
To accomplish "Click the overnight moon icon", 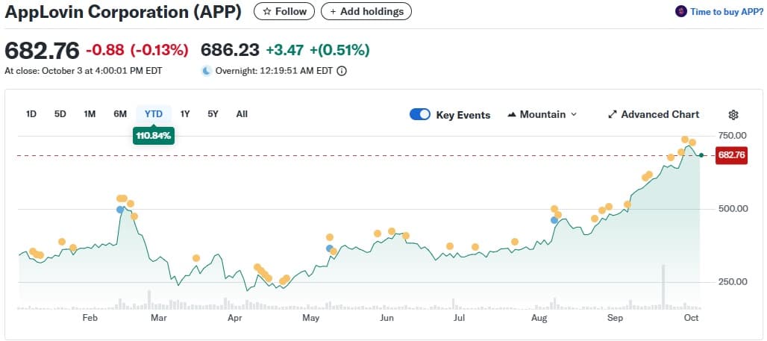I will [207, 71].
